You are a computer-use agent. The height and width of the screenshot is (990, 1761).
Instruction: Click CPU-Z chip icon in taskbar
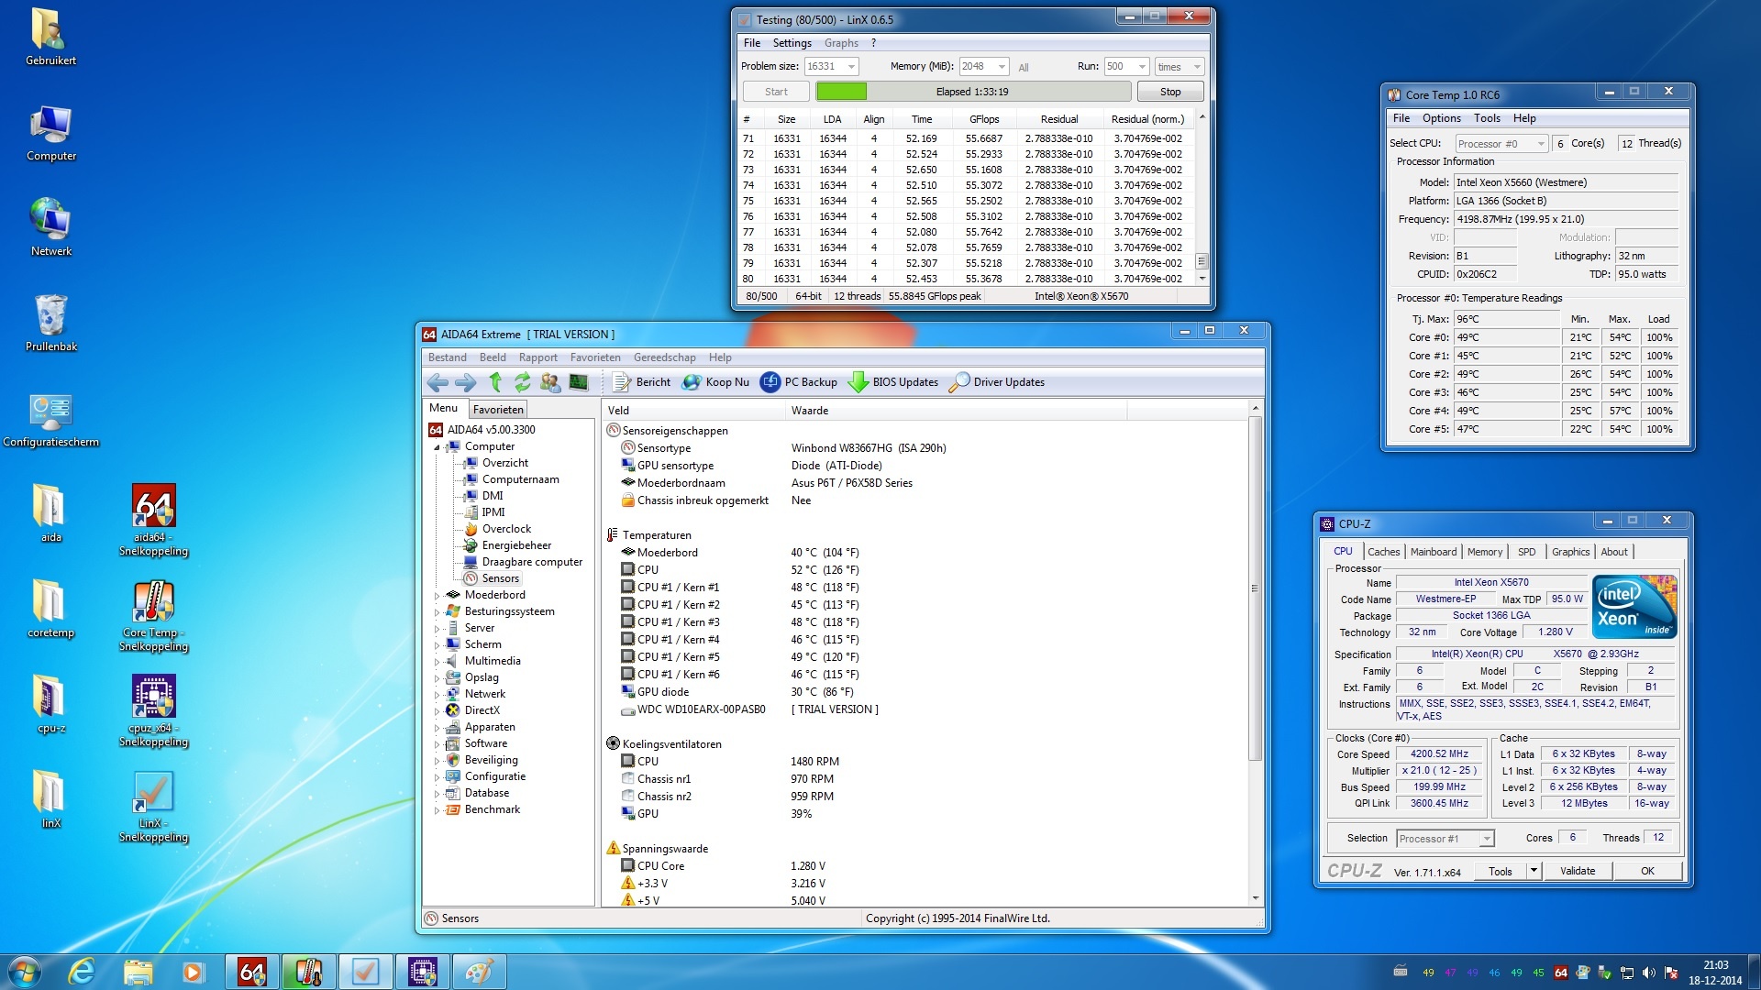click(x=422, y=972)
